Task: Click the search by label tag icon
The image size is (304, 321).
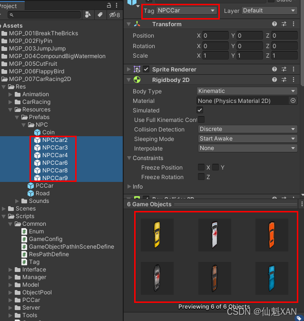Action: tap(100, 15)
